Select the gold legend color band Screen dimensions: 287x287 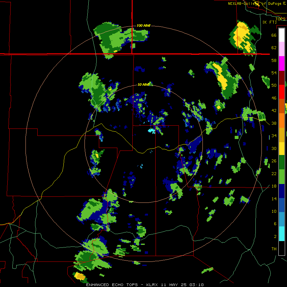282,135
